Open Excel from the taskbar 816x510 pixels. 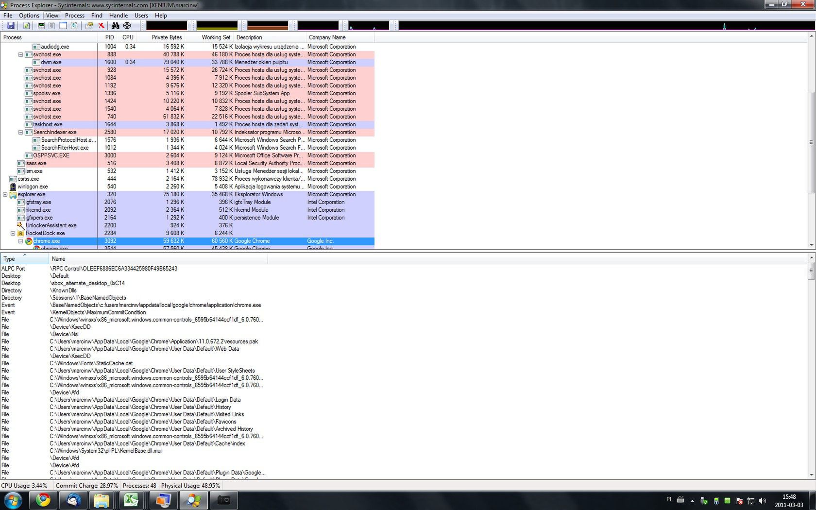pyautogui.click(x=132, y=500)
